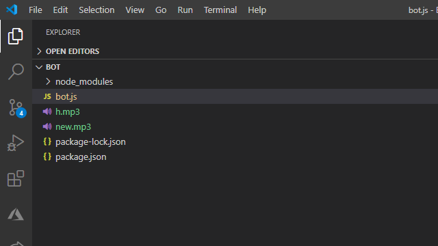Collapse the BOT folder section

tap(39, 67)
